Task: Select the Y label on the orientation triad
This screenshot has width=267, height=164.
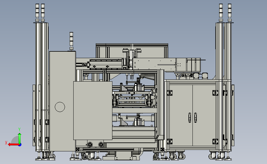Action: coord(19,130)
